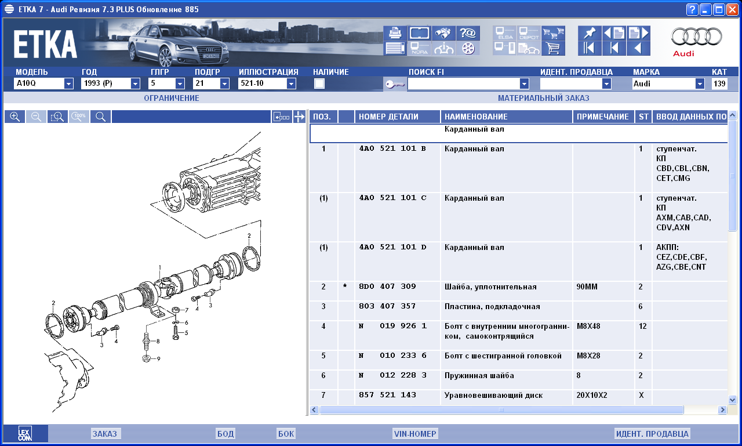Open the ELSA connection icon

[504, 33]
